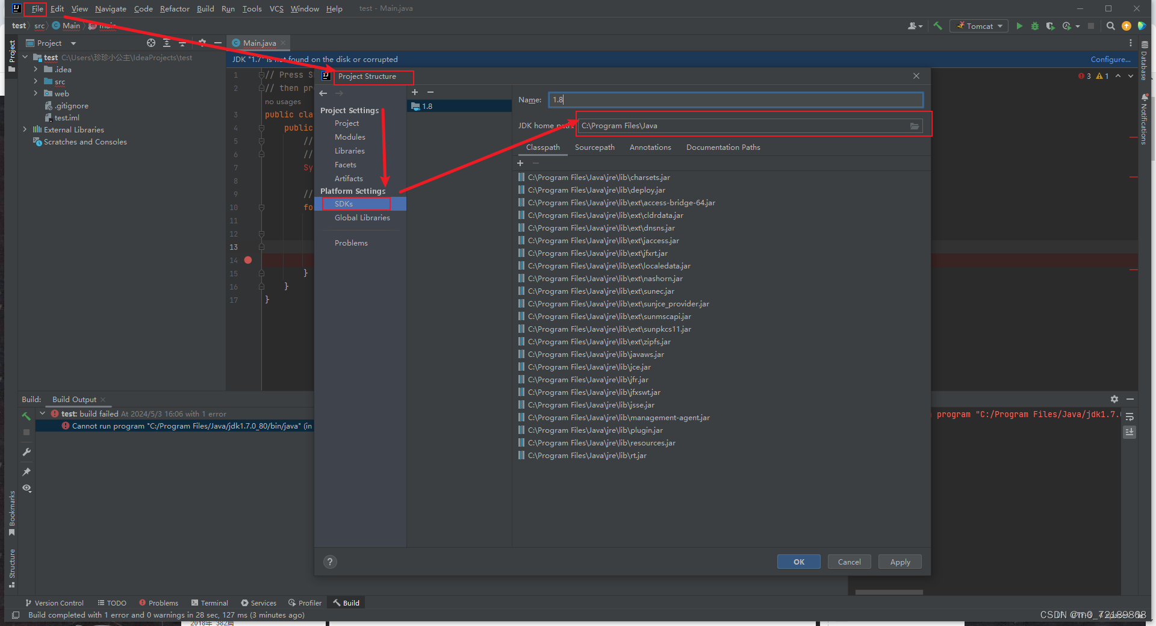Run the application with the green play icon
The image size is (1156, 626).
pos(1019,26)
